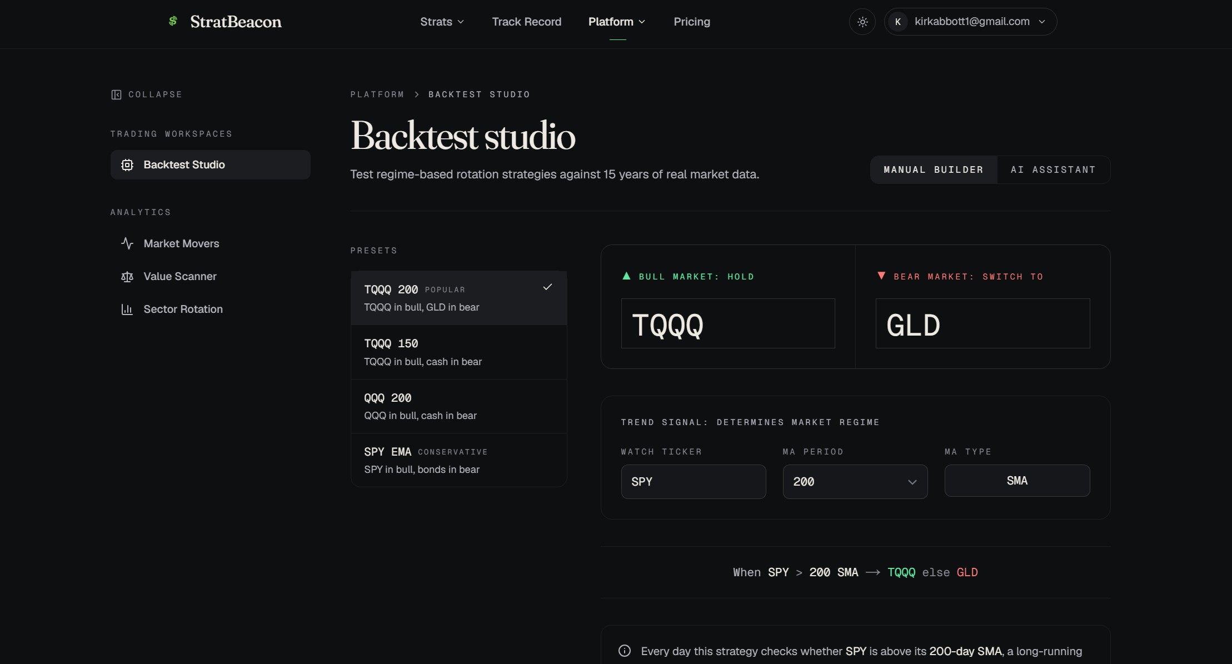This screenshot has width=1232, height=664.
Task: Click the Backtest Studio chip icon
Action: pos(127,164)
